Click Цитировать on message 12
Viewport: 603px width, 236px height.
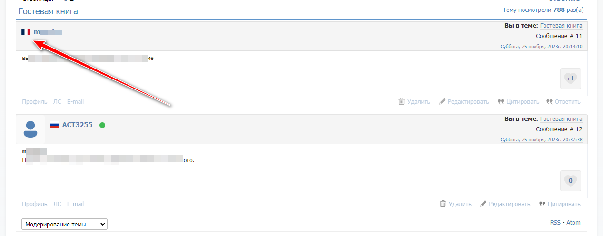point(564,204)
